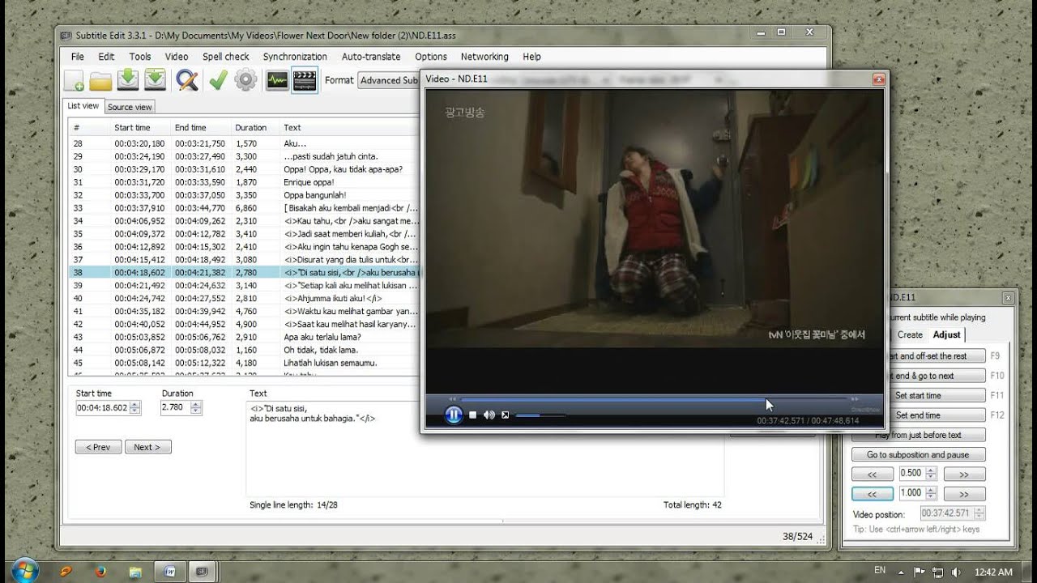This screenshot has width=1037, height=583.
Task: Switch to the Create tab
Action: click(x=910, y=334)
